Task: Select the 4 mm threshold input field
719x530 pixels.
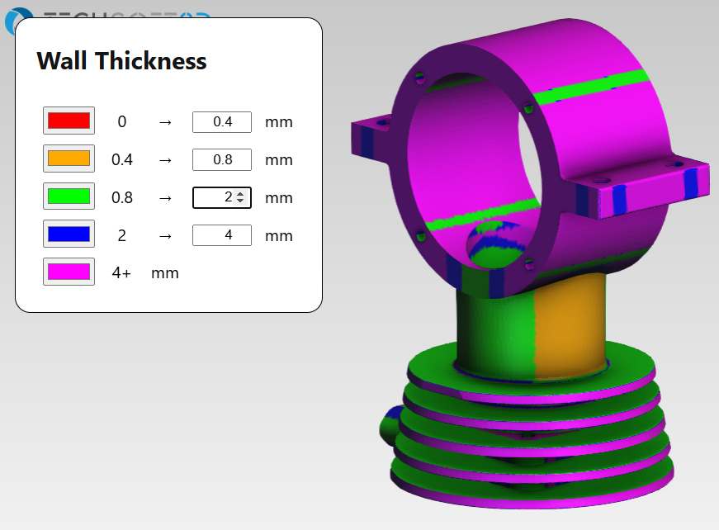Action: pos(221,236)
